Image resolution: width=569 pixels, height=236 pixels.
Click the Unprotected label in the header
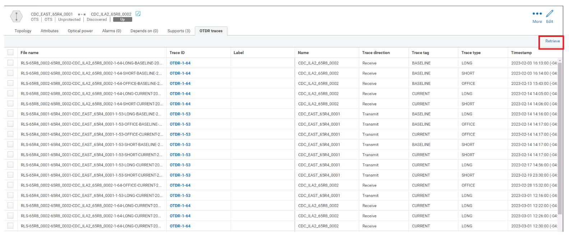69,20
